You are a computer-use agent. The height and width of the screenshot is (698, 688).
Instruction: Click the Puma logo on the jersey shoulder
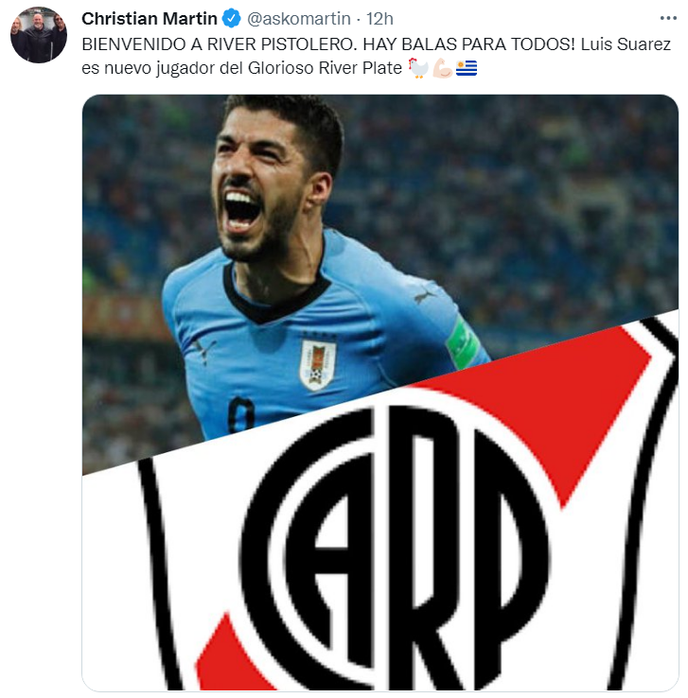tap(425, 296)
